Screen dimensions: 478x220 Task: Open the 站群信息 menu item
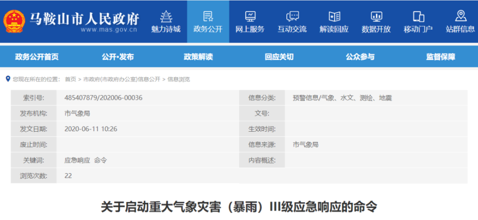[460, 29]
